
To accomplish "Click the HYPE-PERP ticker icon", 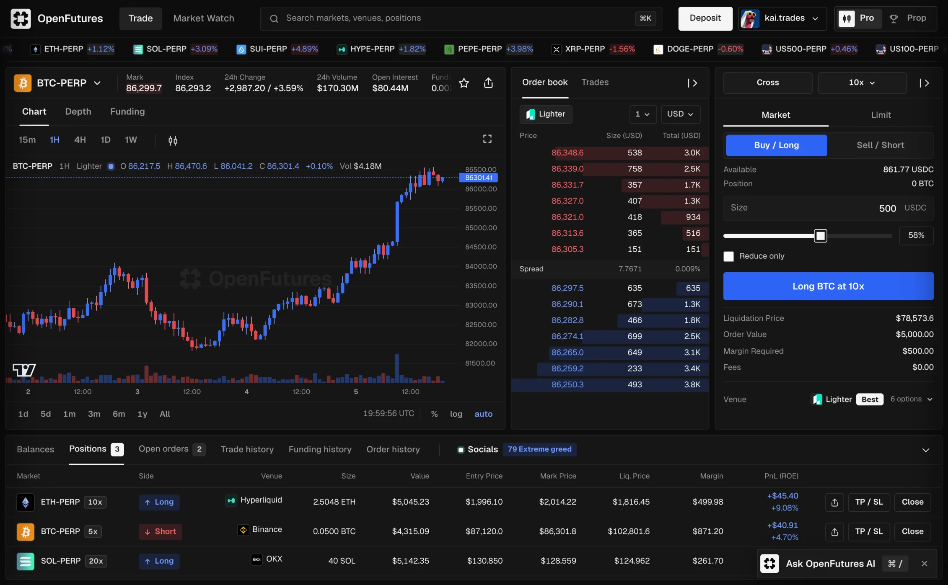I will tap(342, 49).
